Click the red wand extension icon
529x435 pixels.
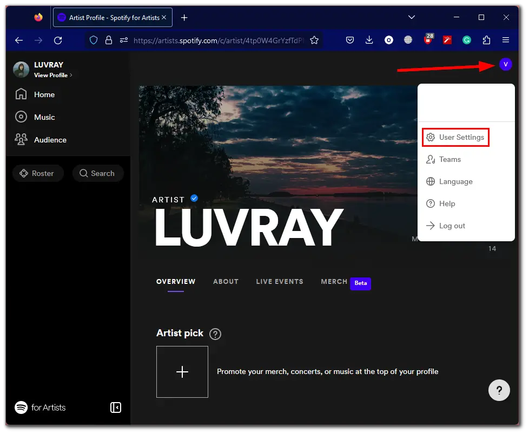pyautogui.click(x=447, y=40)
